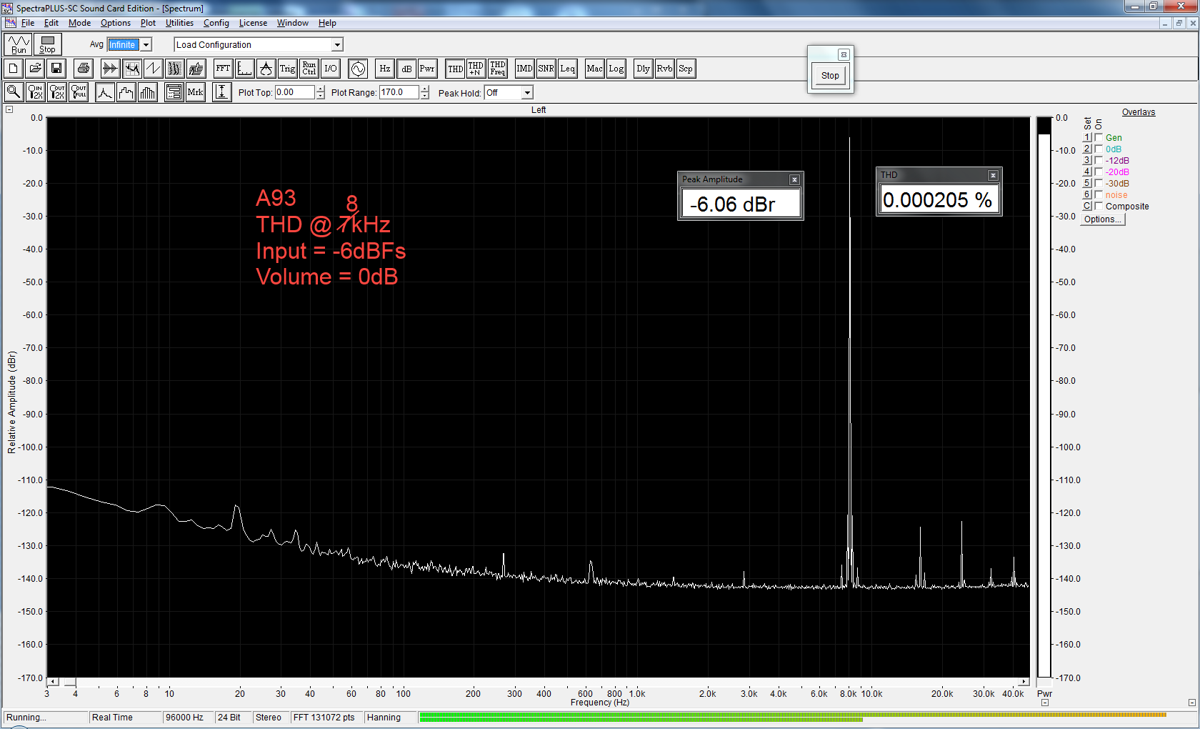The width and height of the screenshot is (1200, 729).
Task: Open the Rvb reverberation button
Action: click(x=665, y=69)
